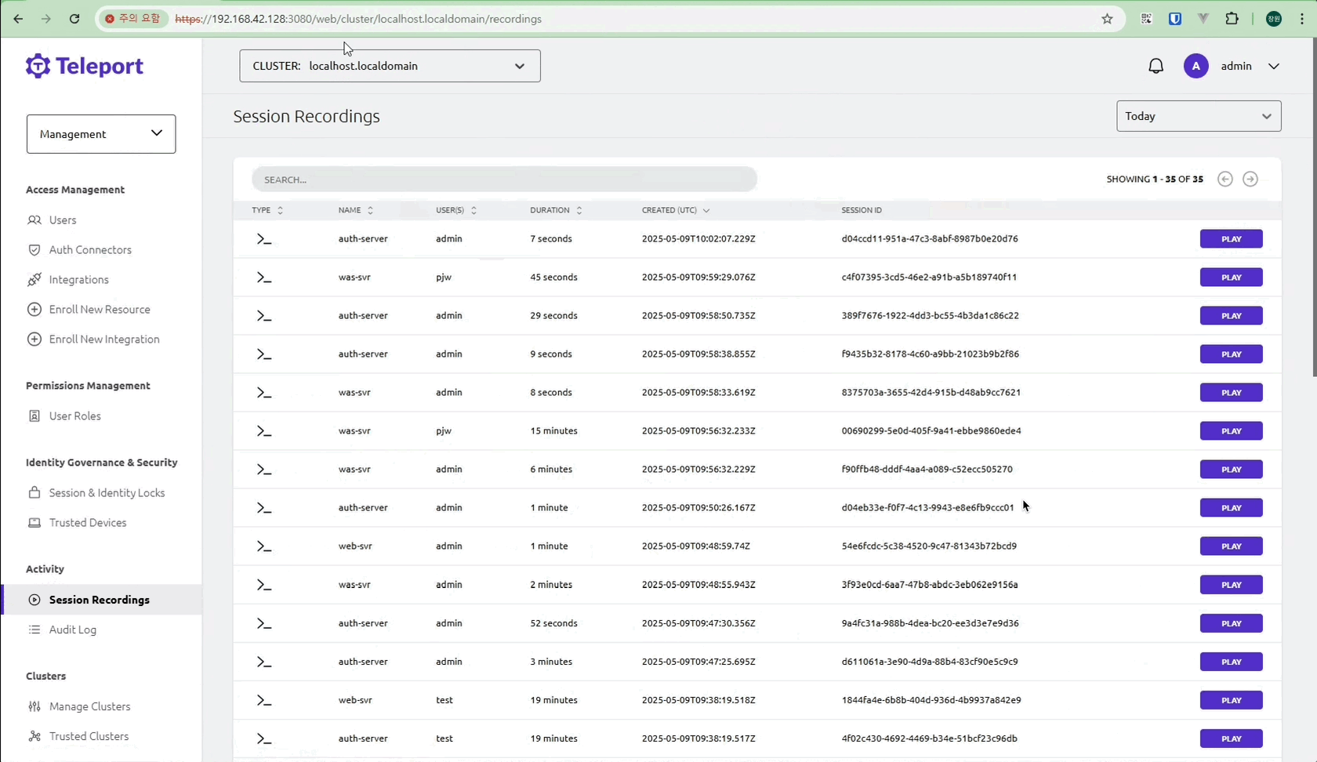Play the pjw 45 seconds recording
This screenshot has height=762, width=1317.
pyautogui.click(x=1231, y=278)
